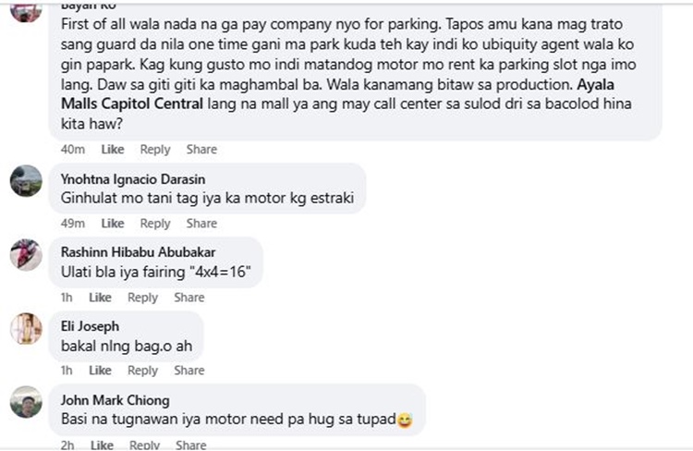The height and width of the screenshot is (451, 693).
Task: Reply to Eli Joseph's comment
Action: pos(142,371)
